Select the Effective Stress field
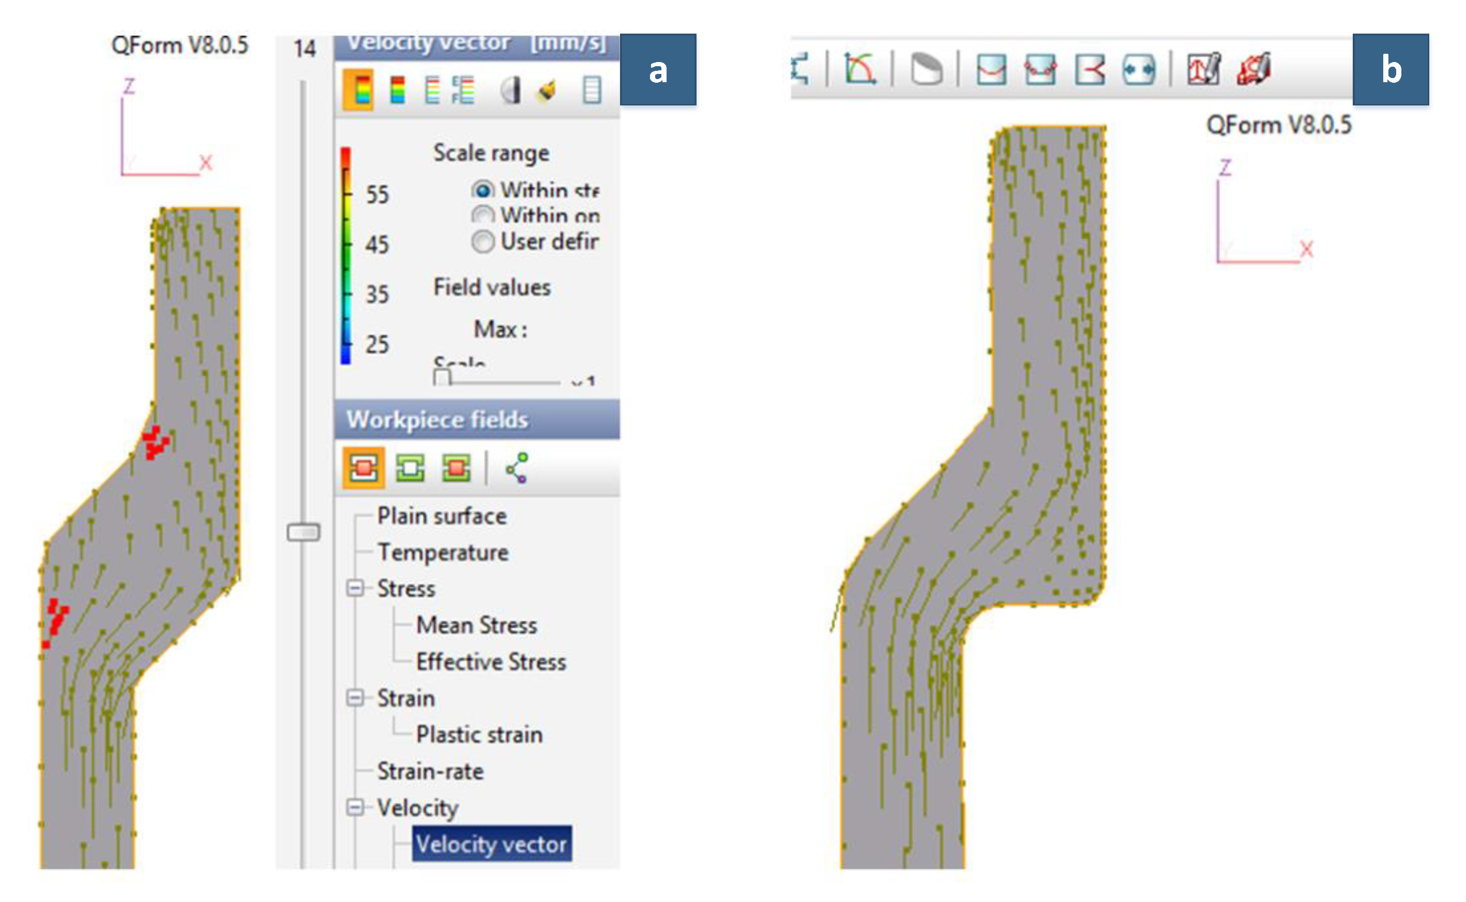The height and width of the screenshot is (902, 1466). 490,662
